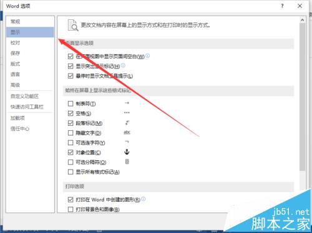Enable the 可选分隔符 checkbox
Image resolution: width=312 pixels, height=233 pixels.
click(x=71, y=162)
